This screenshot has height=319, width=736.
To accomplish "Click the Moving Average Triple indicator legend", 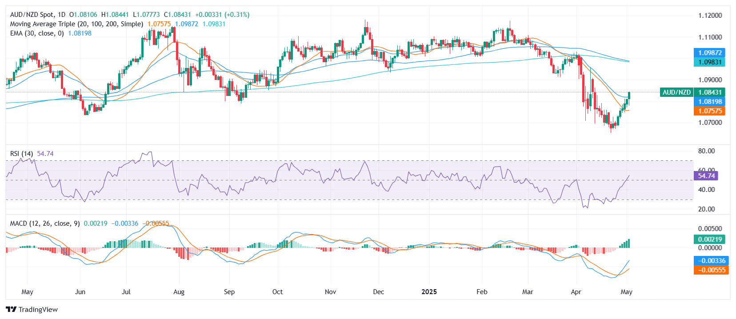I will click(x=76, y=24).
